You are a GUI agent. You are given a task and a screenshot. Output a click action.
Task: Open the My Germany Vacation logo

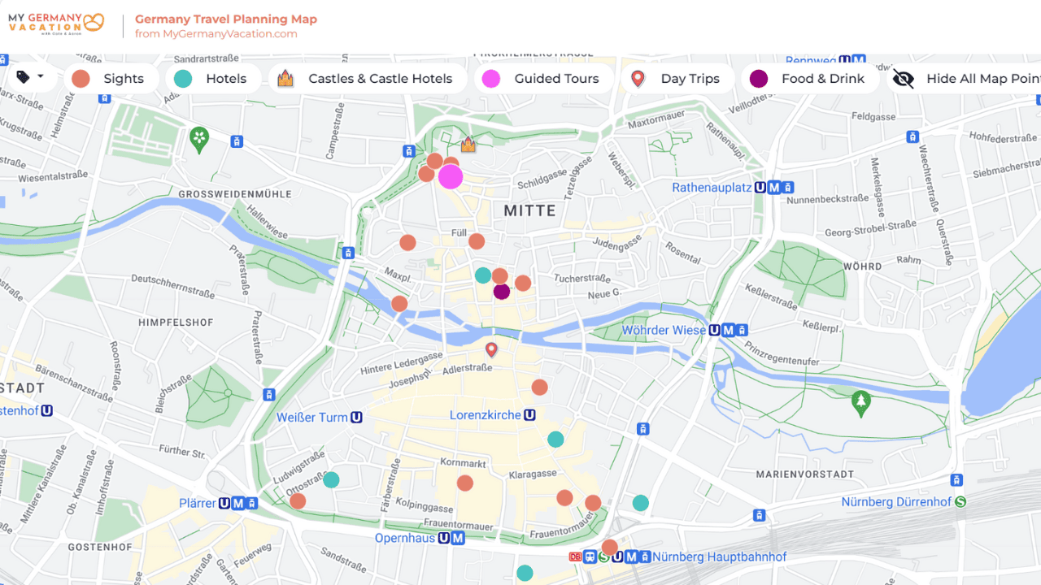tap(56, 24)
